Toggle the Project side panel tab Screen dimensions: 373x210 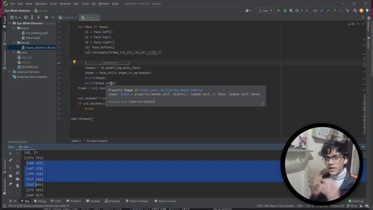[5, 22]
